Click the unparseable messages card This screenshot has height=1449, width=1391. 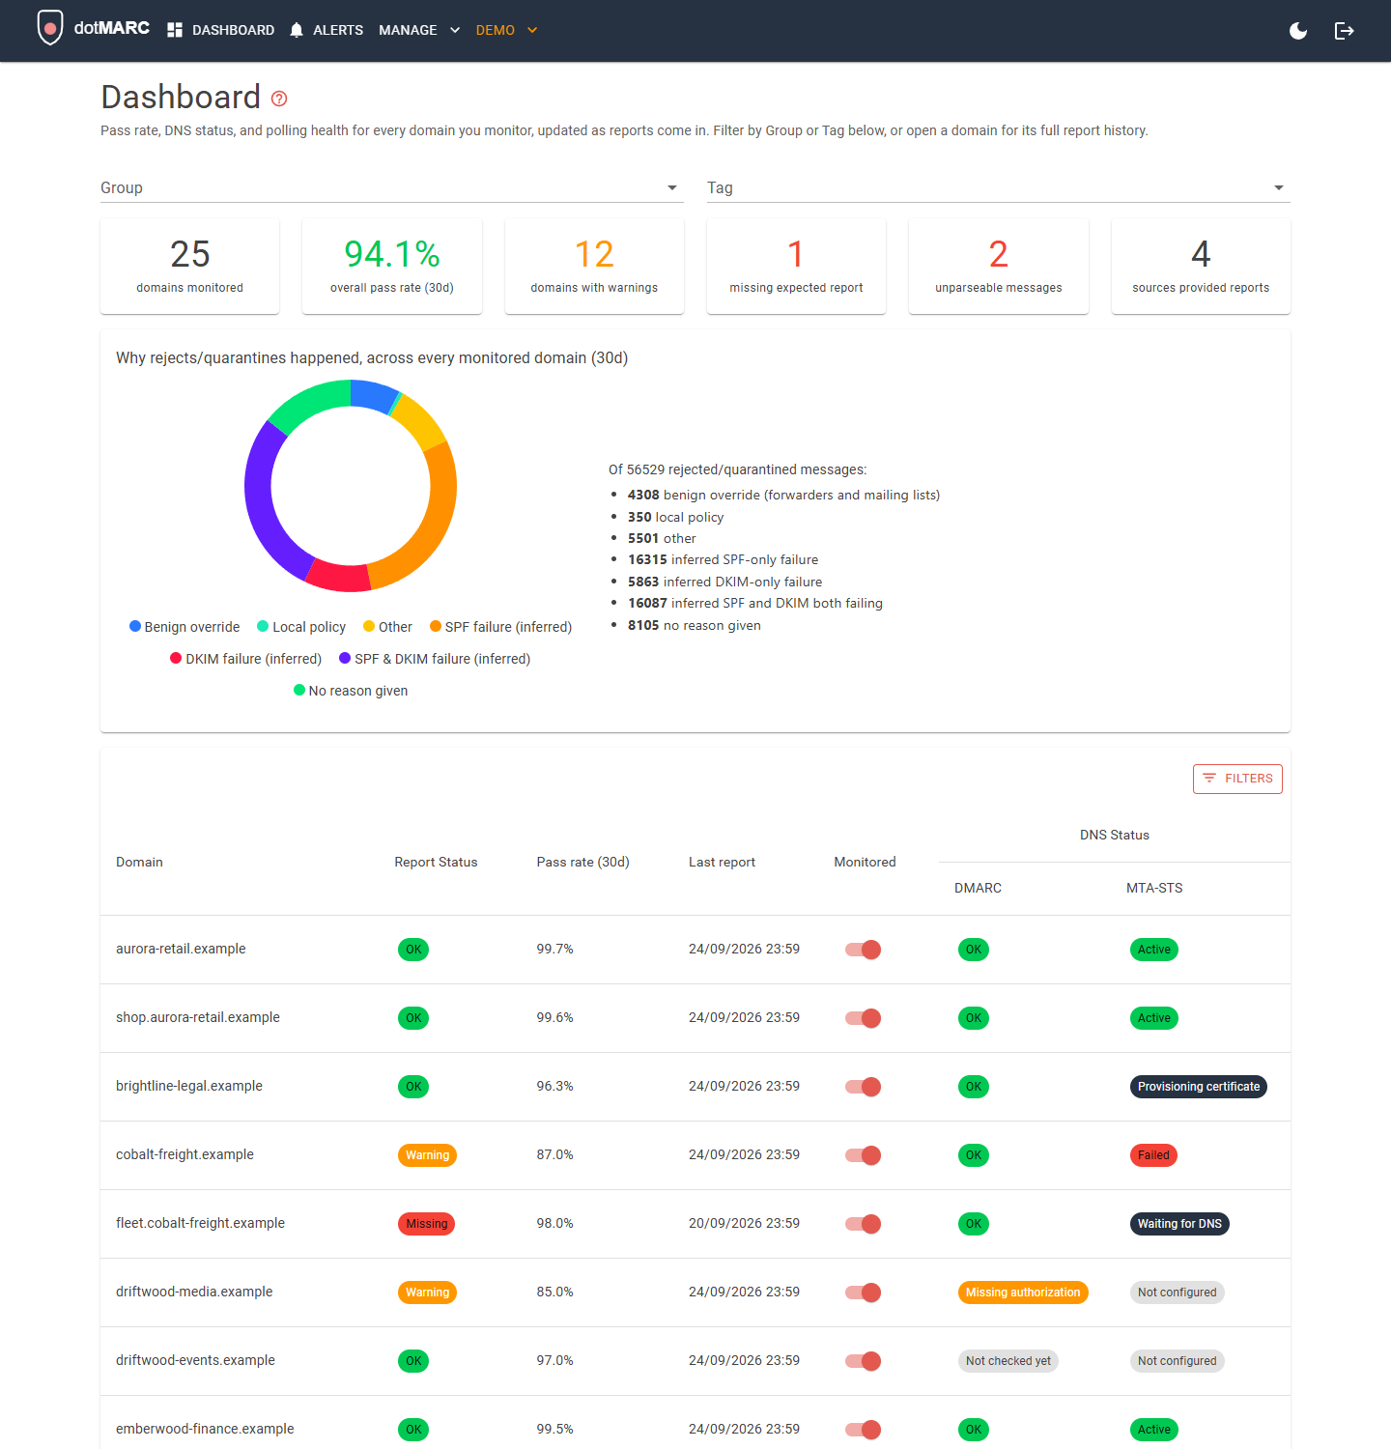(999, 266)
